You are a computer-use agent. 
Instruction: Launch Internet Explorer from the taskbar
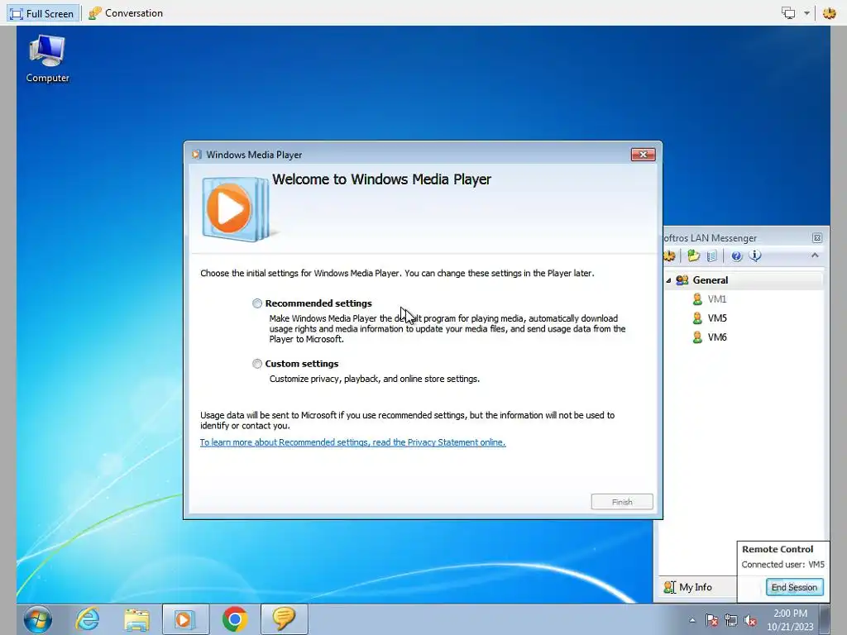[88, 618]
